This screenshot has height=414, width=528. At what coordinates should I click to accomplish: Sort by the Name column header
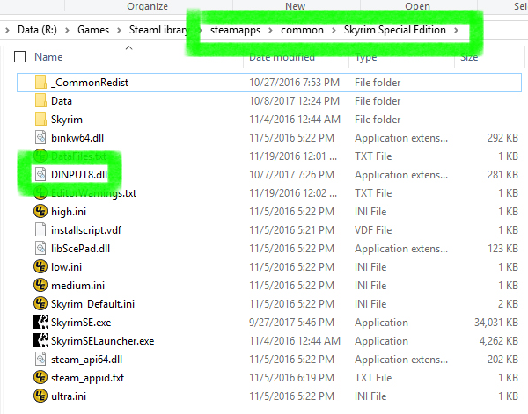[48, 57]
